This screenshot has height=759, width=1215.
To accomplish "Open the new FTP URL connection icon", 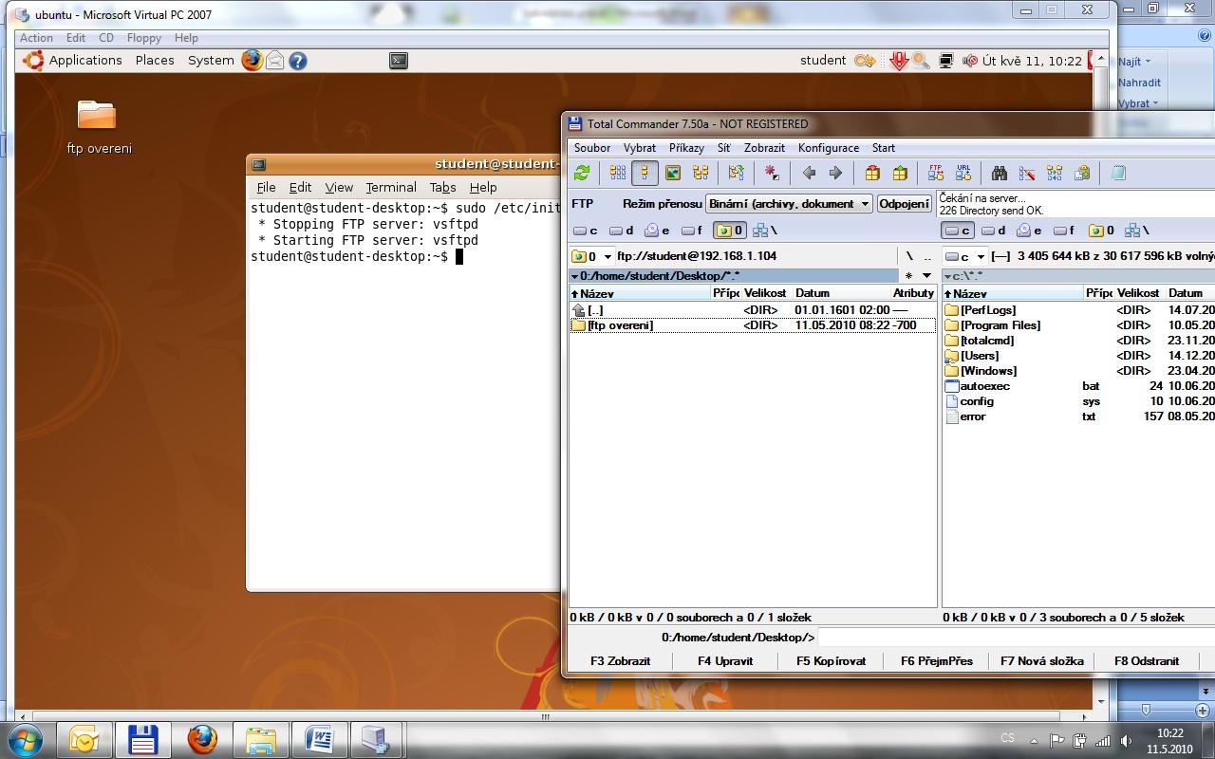I will pyautogui.click(x=963, y=173).
